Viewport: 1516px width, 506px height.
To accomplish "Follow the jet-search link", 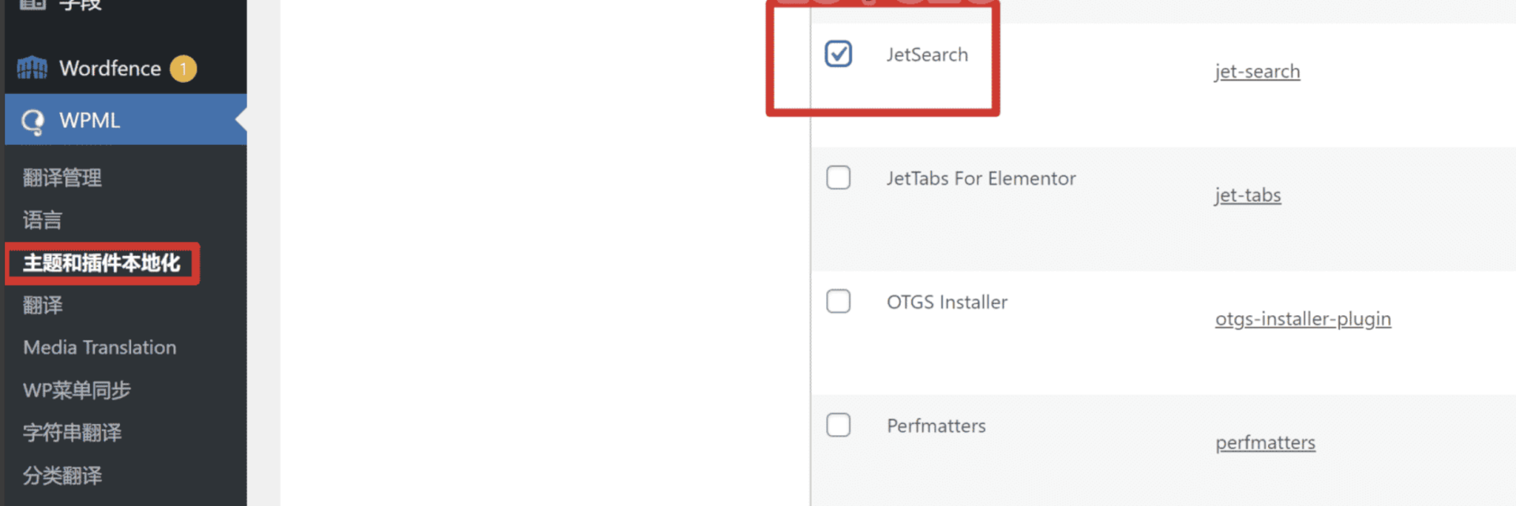I will (x=1257, y=72).
